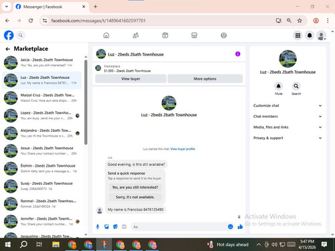Go to the Home feed icon

click(107, 35)
